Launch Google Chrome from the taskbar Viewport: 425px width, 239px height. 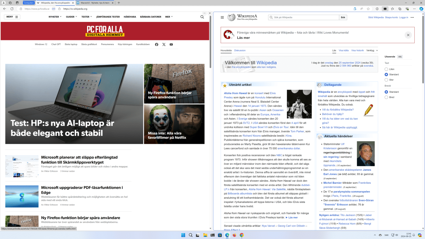point(242,235)
